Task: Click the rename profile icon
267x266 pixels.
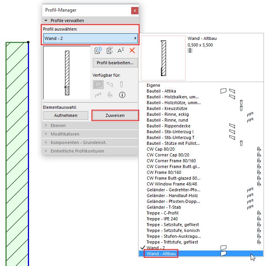Action: 121,51
